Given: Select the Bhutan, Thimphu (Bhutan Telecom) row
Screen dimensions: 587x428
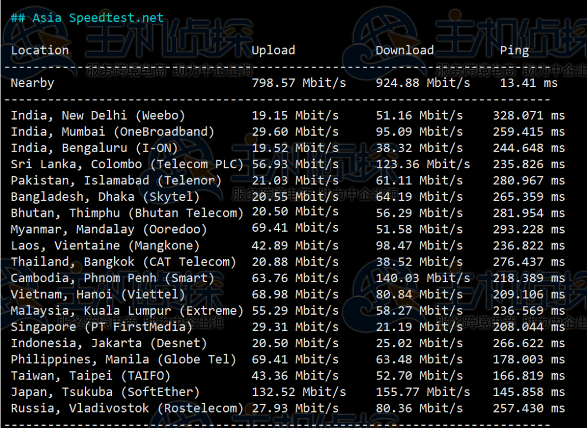Looking at the screenshot, I should click(x=127, y=213).
